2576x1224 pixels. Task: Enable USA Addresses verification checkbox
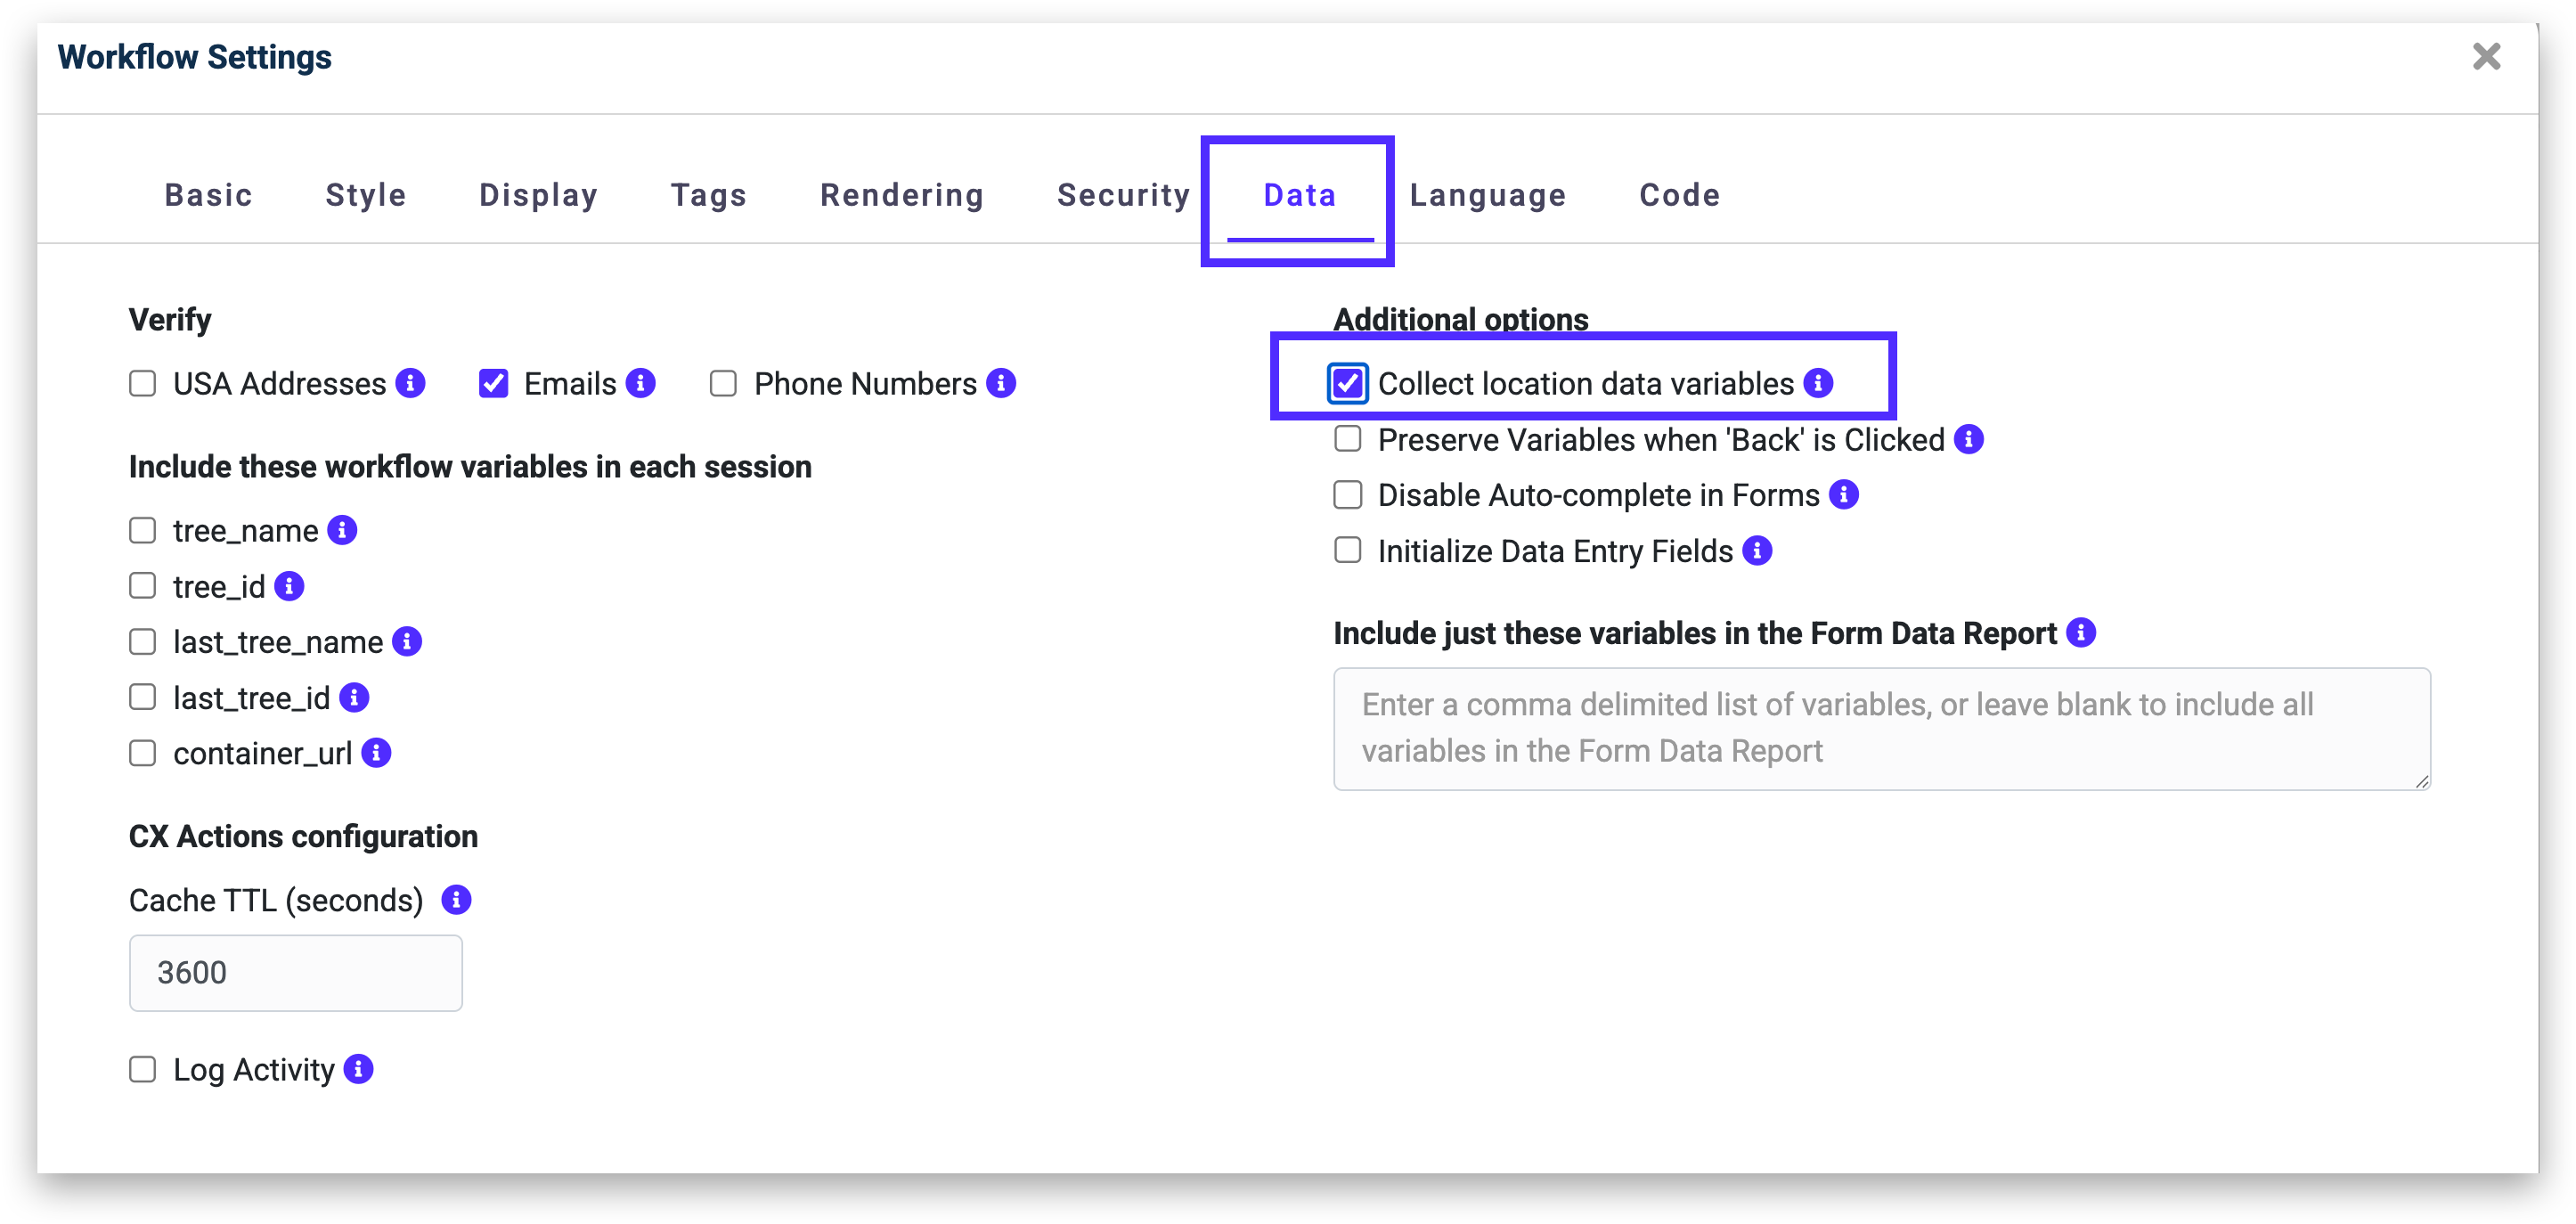[143, 384]
